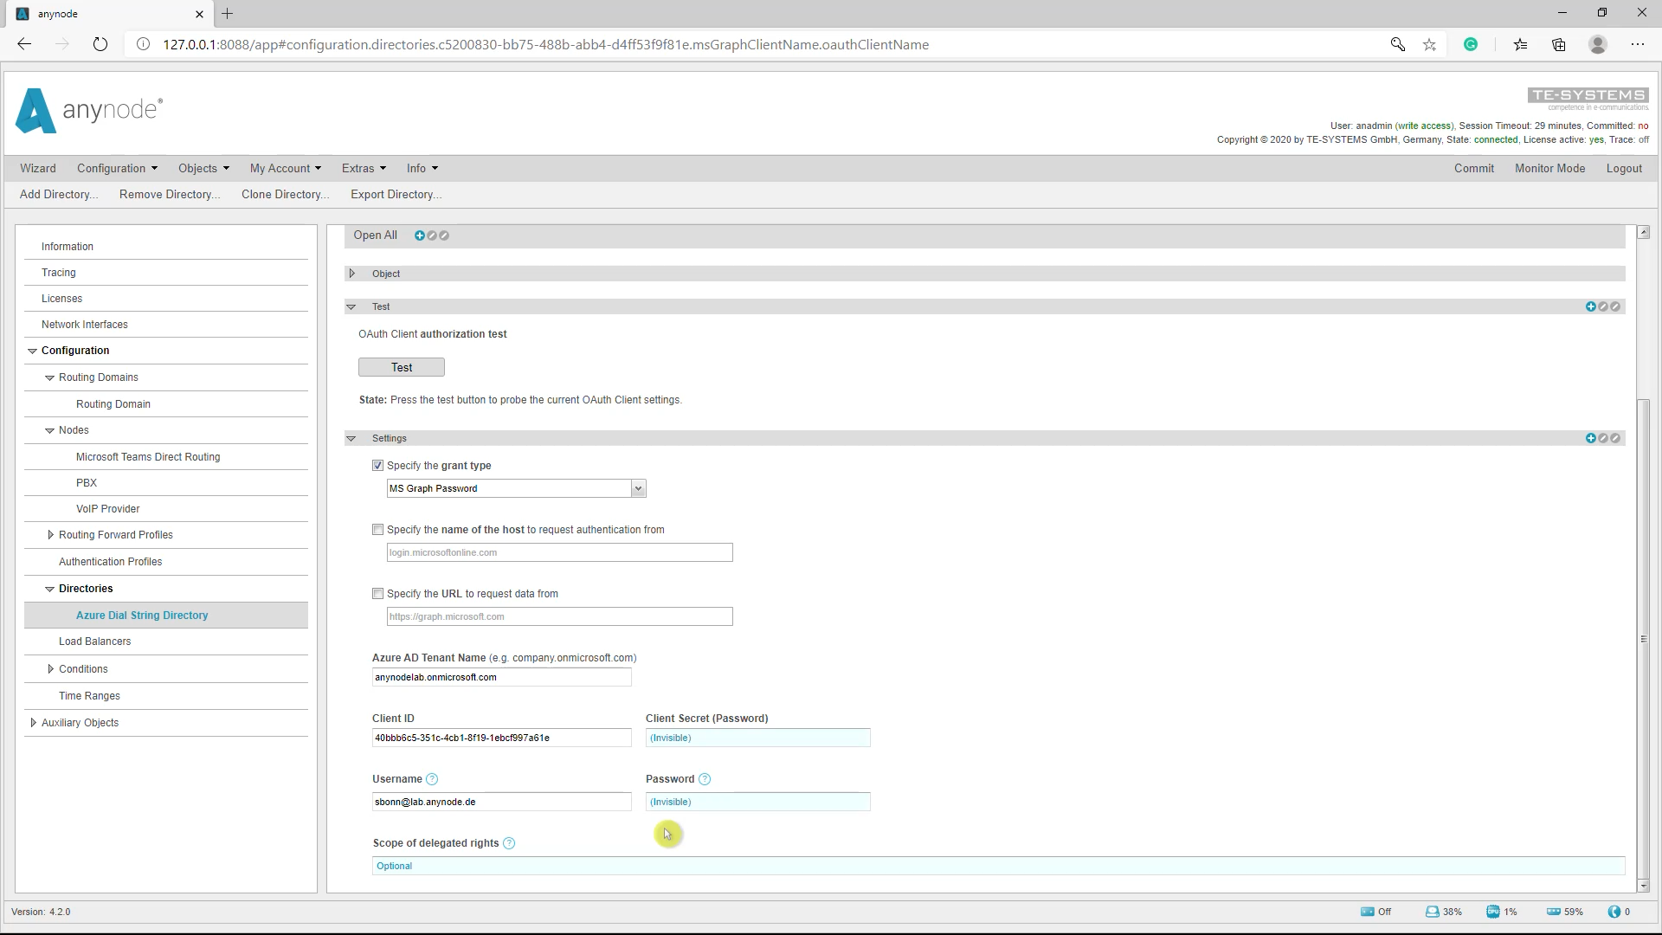Click the memory usage icon showing 59%
This screenshot has width=1662, height=935.
[1553, 912]
